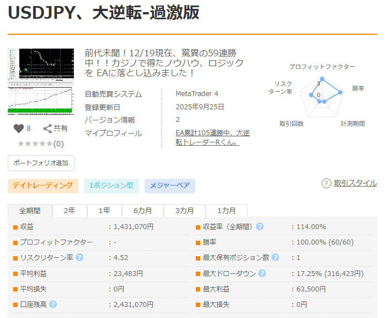The height and width of the screenshot is (318, 390).
Task: Click the radar label 勝率
Action: 358,88
